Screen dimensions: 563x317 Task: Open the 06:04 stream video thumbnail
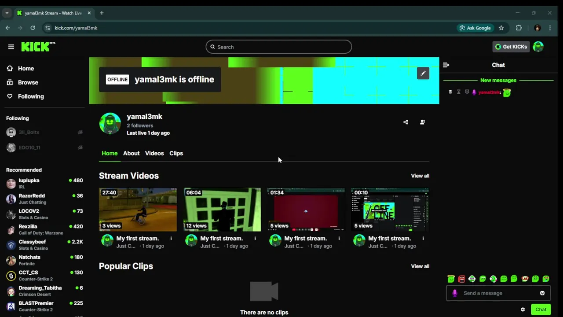222,210
